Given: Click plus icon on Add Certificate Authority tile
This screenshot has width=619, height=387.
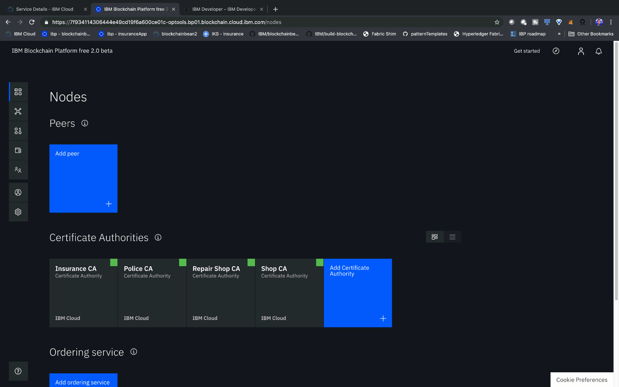Looking at the screenshot, I should pos(383,319).
